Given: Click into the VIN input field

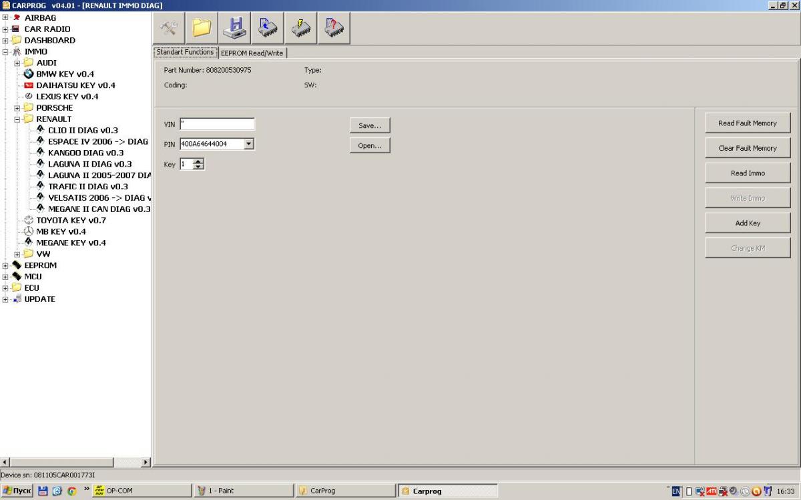Looking at the screenshot, I should [x=217, y=124].
